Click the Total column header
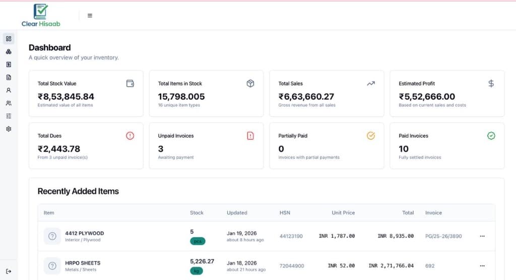 pyautogui.click(x=408, y=213)
